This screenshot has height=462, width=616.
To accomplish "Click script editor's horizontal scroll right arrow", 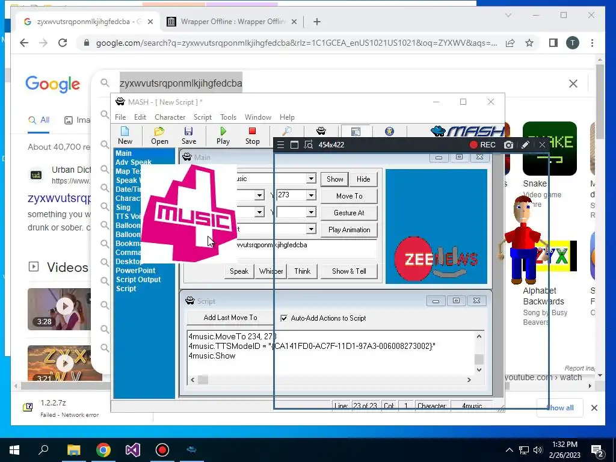I will [x=469, y=380].
